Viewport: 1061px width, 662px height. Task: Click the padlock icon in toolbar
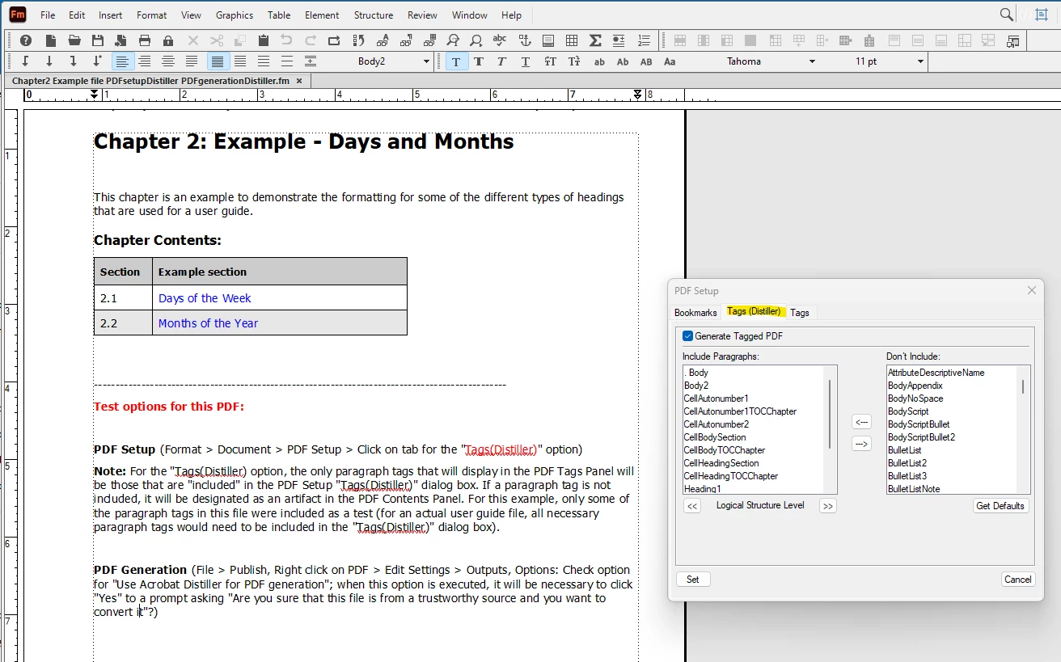click(x=168, y=40)
